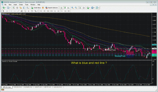Image resolution: width=158 pixels, height=92 pixels.
Task: Switch to EURUSD,M15 chart tab
Action: [18, 87]
